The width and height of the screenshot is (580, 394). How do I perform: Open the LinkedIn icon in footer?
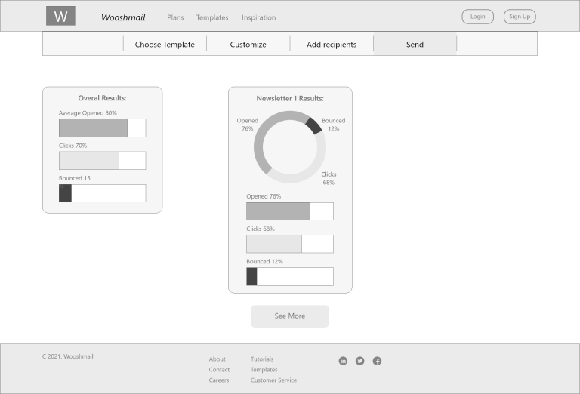point(343,361)
